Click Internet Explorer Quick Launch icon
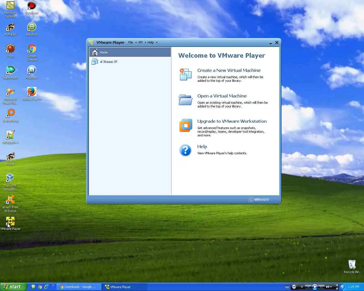The image size is (364, 291). pos(47,287)
